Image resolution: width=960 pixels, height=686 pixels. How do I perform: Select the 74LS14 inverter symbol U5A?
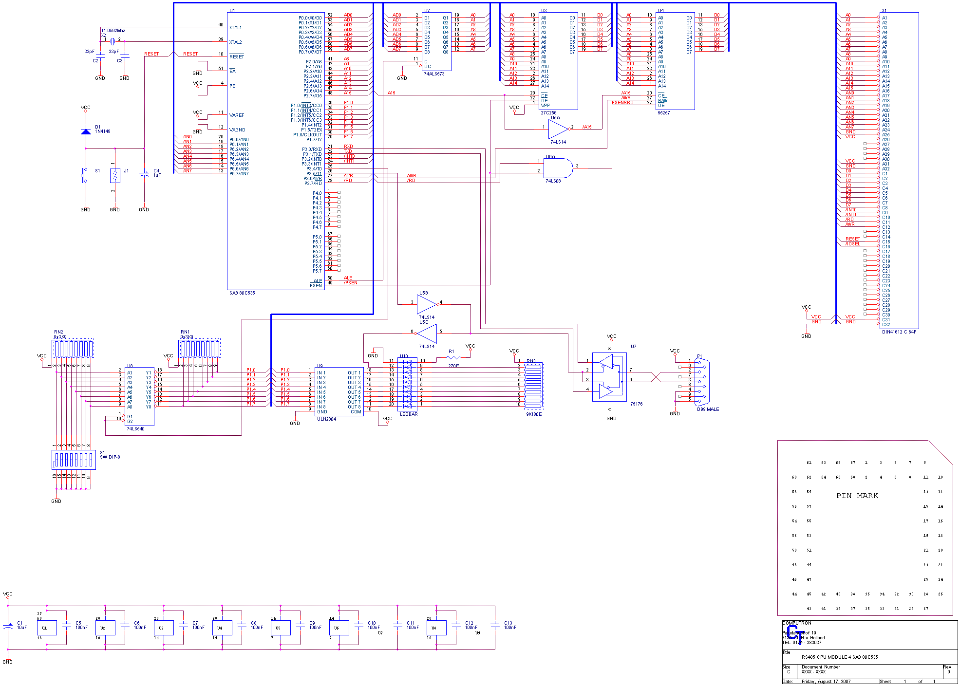point(557,130)
